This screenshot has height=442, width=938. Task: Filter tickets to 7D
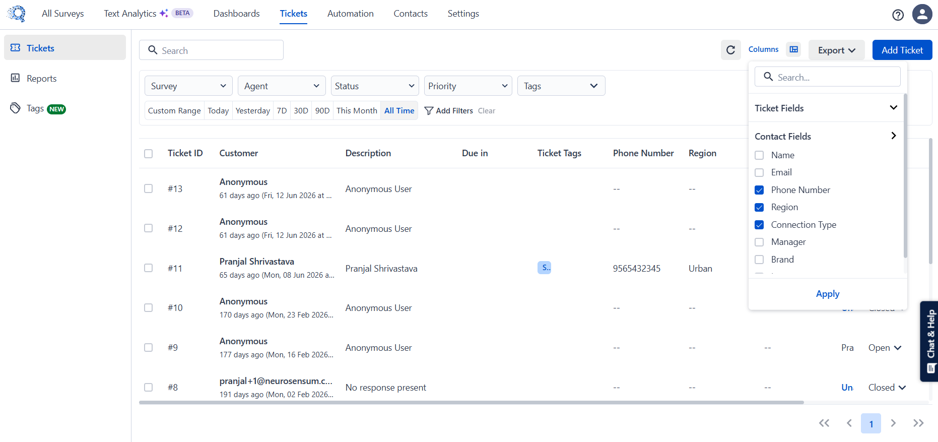pos(282,111)
